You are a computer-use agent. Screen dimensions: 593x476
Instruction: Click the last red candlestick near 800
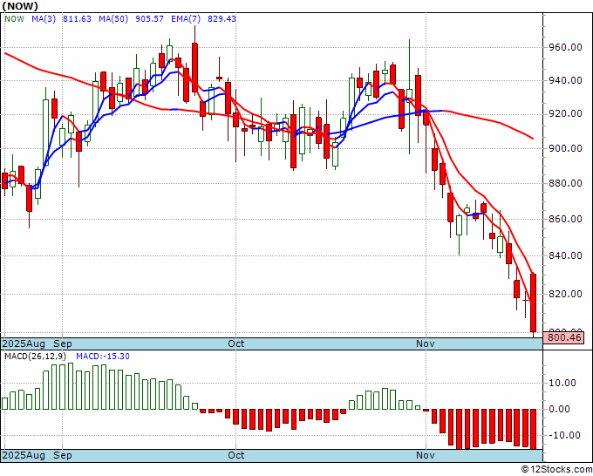click(x=533, y=303)
